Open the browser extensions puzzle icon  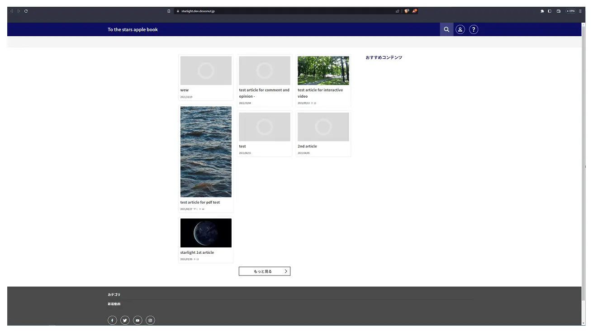(542, 11)
